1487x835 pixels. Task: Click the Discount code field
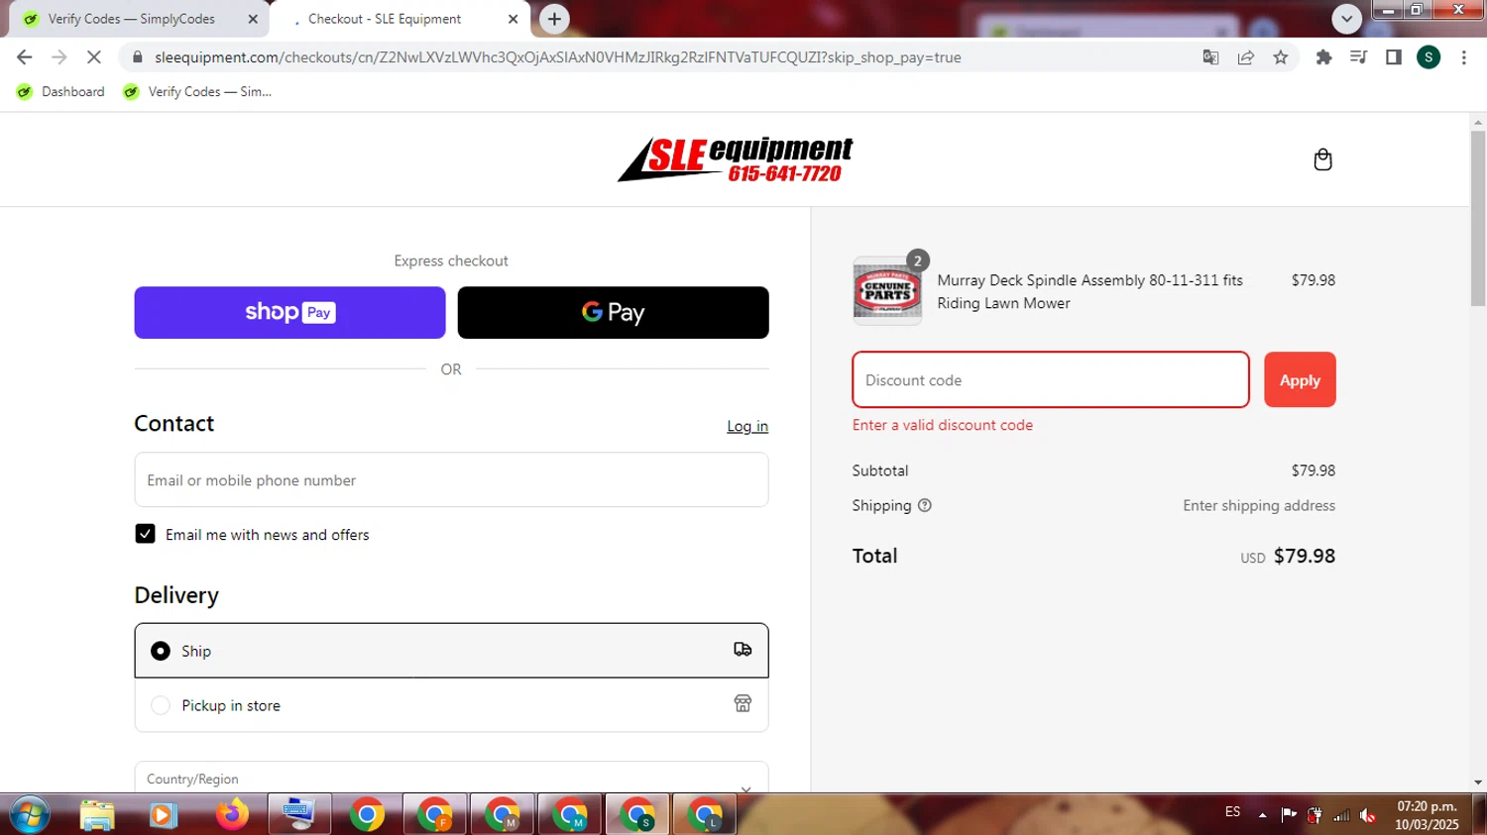(1051, 379)
